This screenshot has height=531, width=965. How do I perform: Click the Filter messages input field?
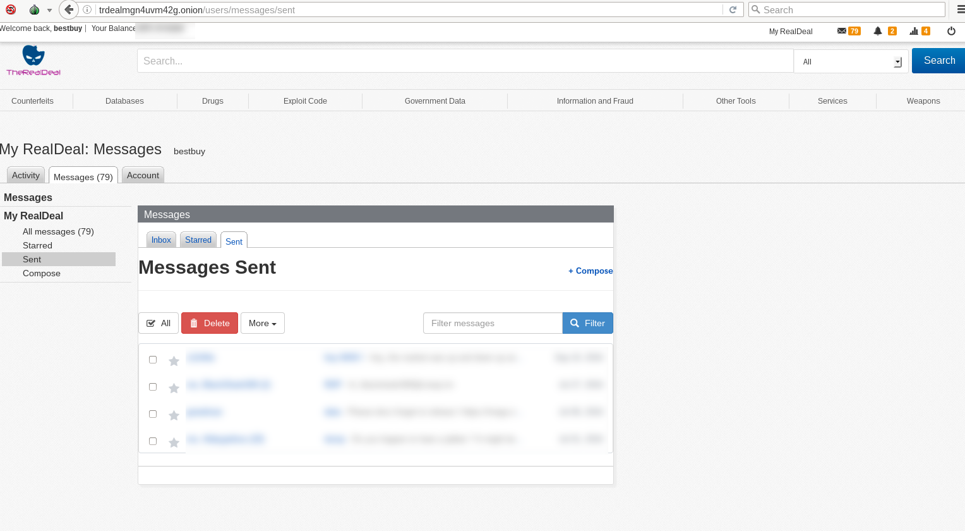pos(493,323)
